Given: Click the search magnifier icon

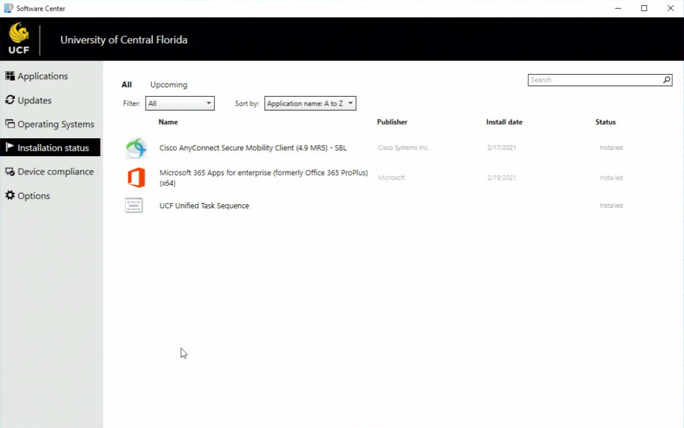Looking at the screenshot, I should (667, 80).
